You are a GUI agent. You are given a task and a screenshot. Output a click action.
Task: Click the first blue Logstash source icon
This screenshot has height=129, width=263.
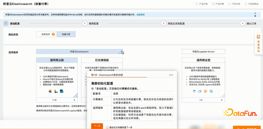194,91
